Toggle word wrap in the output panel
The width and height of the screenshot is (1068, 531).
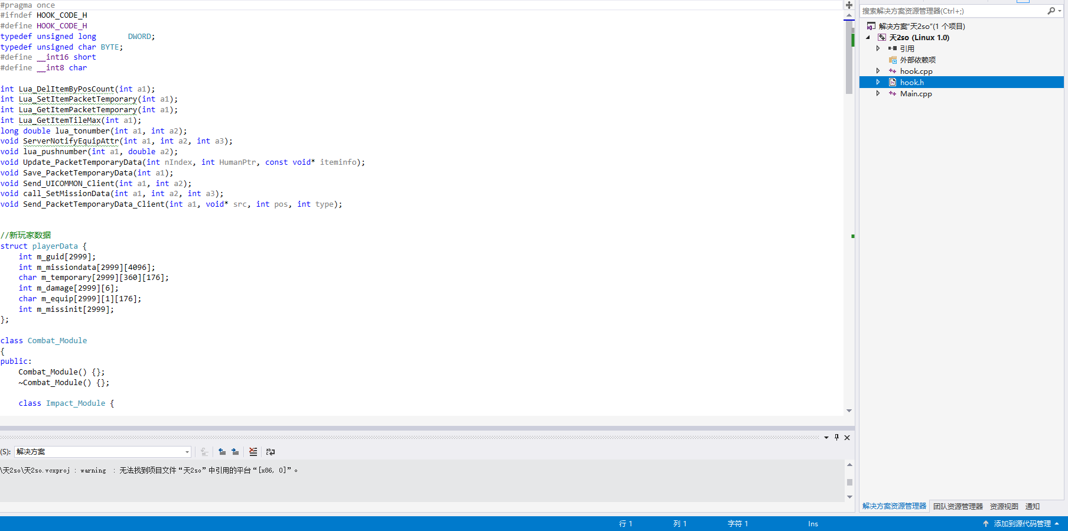click(271, 452)
